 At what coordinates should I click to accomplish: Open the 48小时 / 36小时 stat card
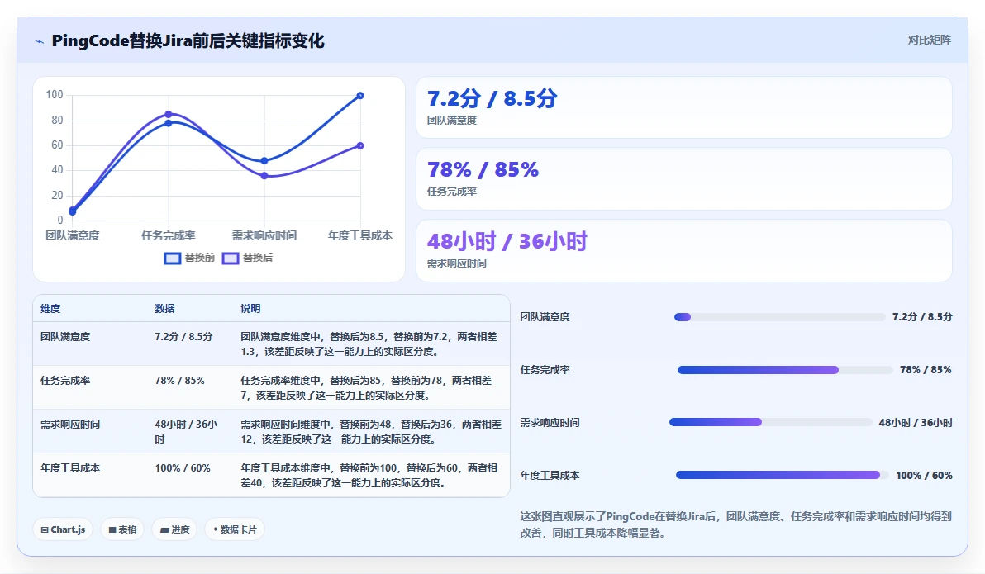[x=684, y=250]
